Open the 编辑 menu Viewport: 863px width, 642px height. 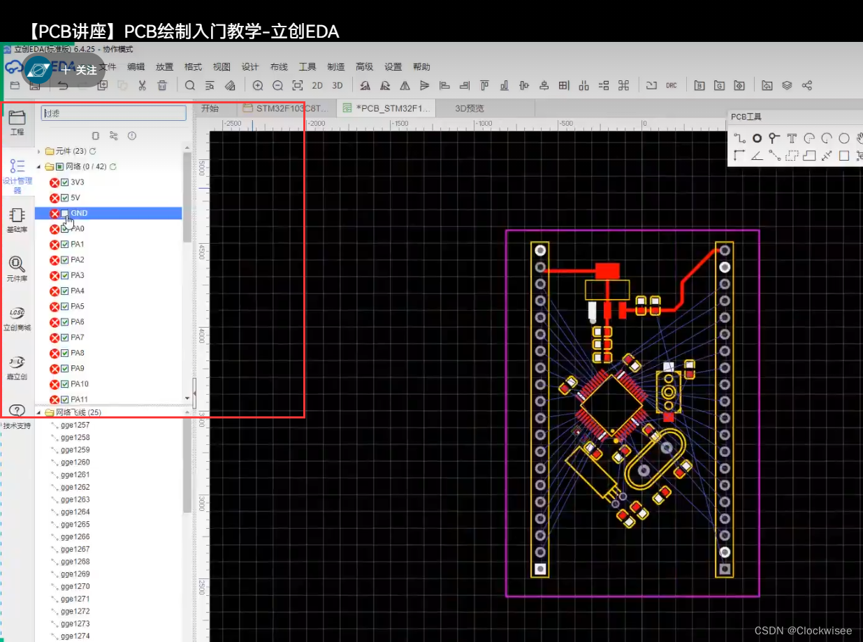coord(136,67)
